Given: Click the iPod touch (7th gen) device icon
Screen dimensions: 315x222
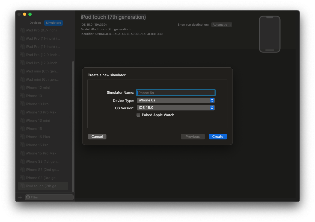Looking at the screenshot, I should pyautogui.click(x=22, y=186).
